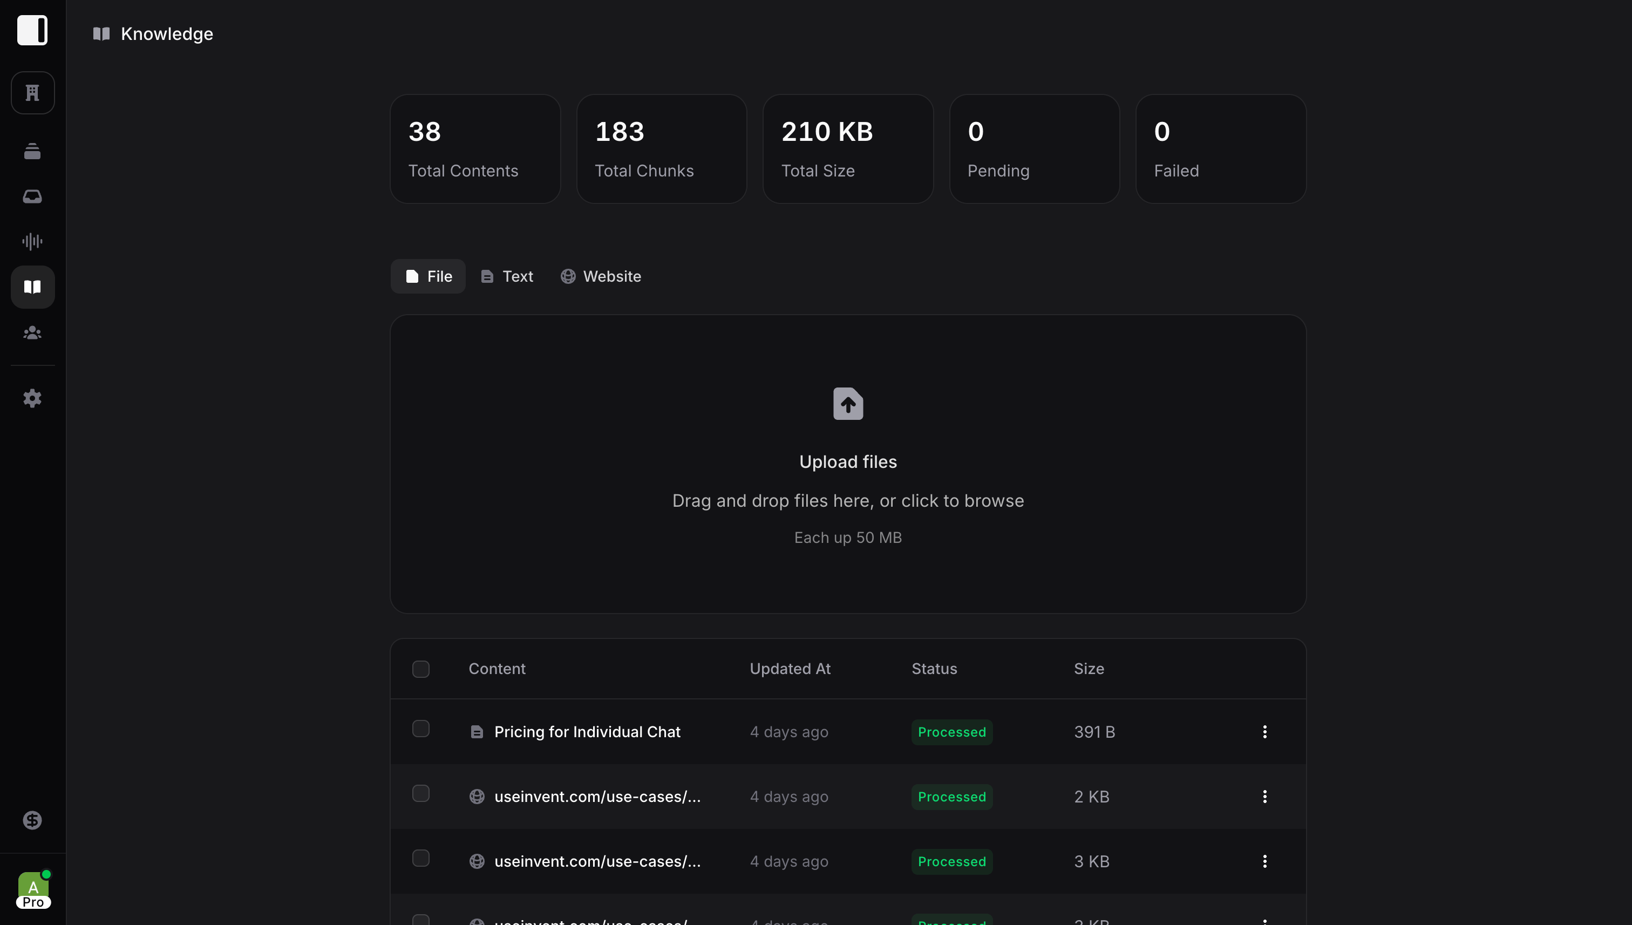Click the Pro account avatar
Screen dimensions: 1632x925
click(x=33, y=889)
